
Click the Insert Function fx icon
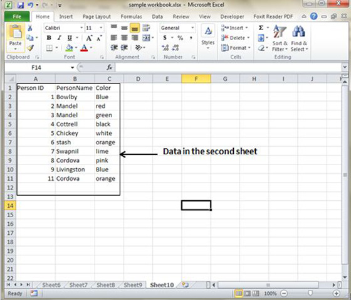point(109,67)
